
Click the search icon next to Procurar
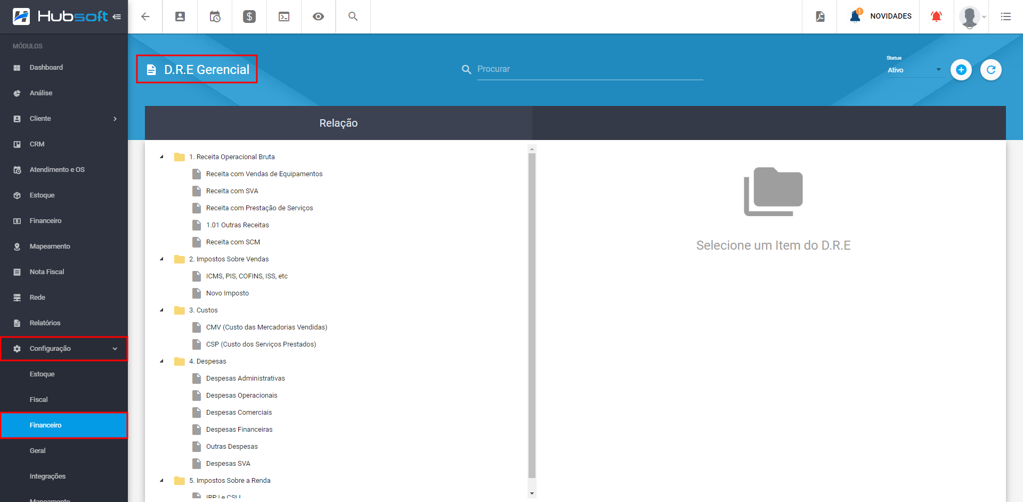[x=466, y=69]
